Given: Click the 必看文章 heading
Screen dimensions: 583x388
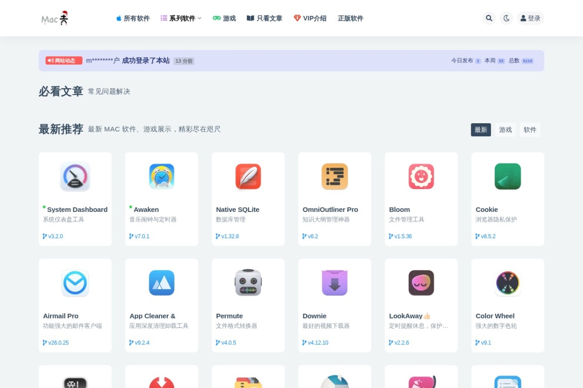Looking at the screenshot, I should 61,91.
